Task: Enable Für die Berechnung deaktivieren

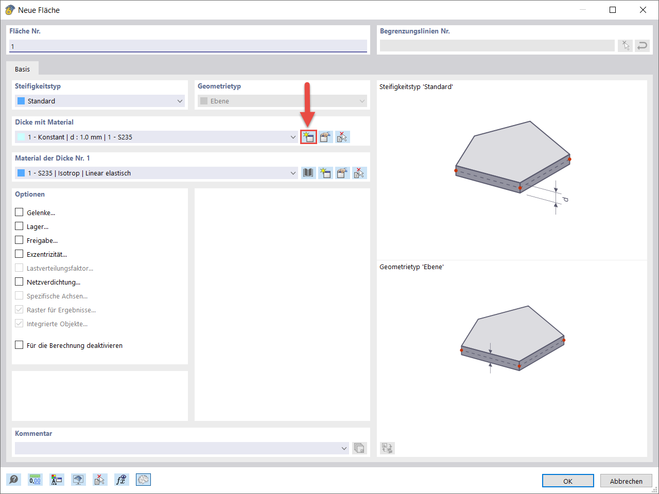Action: 19,345
